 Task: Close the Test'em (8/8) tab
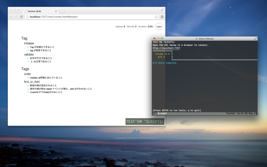click(x=56, y=11)
